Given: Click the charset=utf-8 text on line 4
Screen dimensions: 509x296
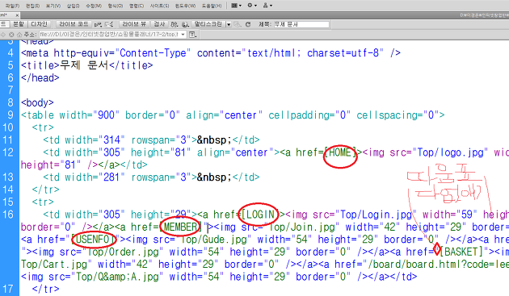Looking at the screenshot, I should point(343,53).
